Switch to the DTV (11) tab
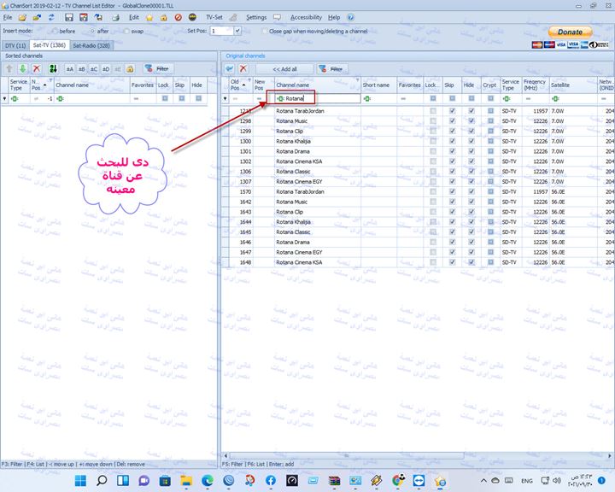Screen dimensions: 615x492 pyautogui.click(x=15, y=45)
